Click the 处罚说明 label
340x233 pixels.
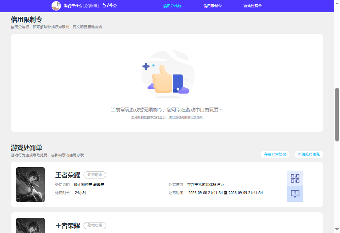pos(62,185)
